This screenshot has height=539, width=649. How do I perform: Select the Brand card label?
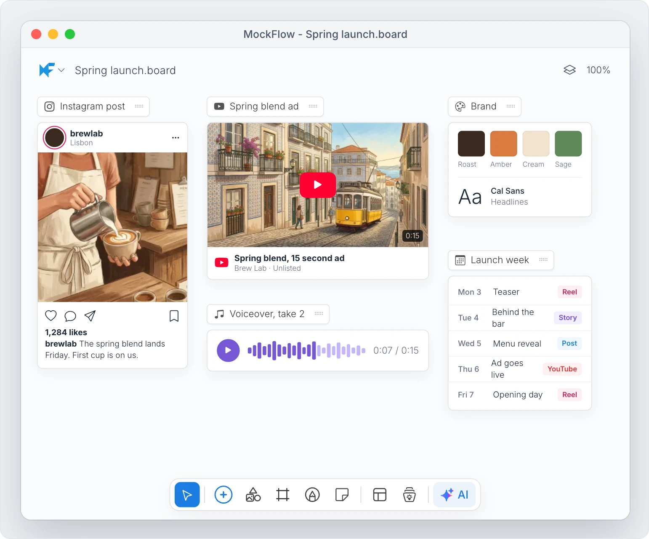click(x=484, y=107)
